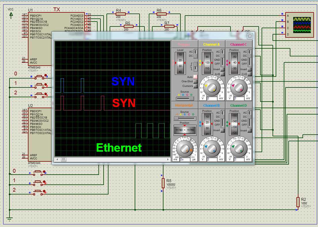Click Channel A volts-per-division input field

[212, 98]
